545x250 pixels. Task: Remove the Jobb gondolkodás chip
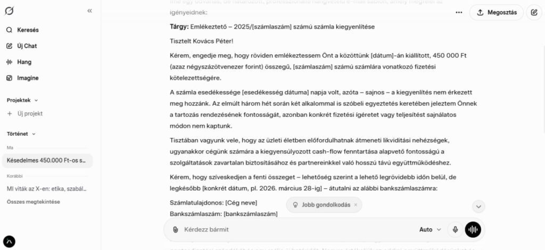coord(356,205)
